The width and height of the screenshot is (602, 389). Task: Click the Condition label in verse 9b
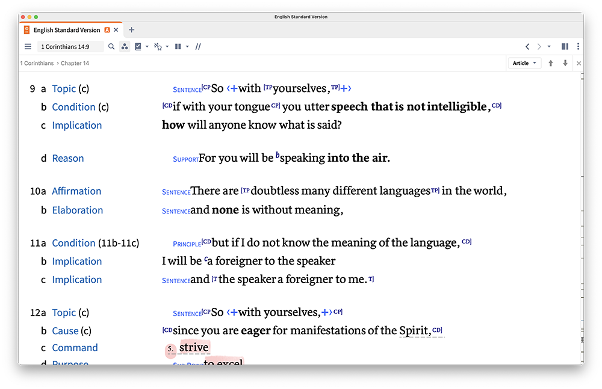pyautogui.click(x=73, y=107)
